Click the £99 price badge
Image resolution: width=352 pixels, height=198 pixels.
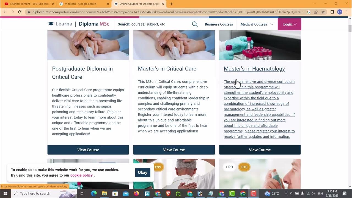point(158,167)
